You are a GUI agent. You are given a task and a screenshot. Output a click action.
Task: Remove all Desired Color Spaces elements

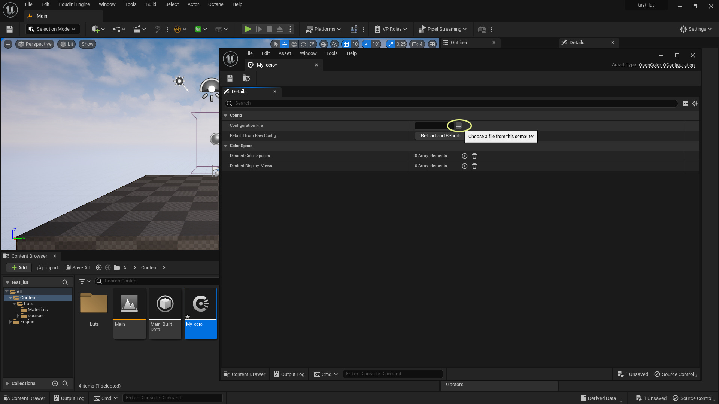click(x=474, y=156)
